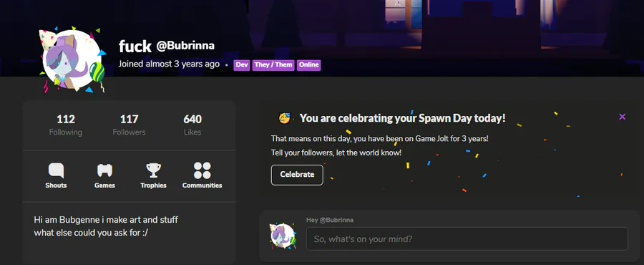Click the small avatar beside post box
The width and height of the screenshot is (644, 265).
(283, 236)
